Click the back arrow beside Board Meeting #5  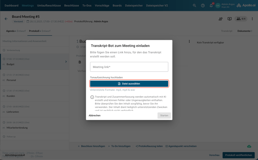point(6,19)
